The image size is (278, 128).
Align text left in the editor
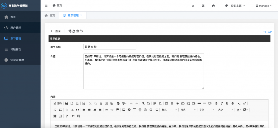point(84,110)
